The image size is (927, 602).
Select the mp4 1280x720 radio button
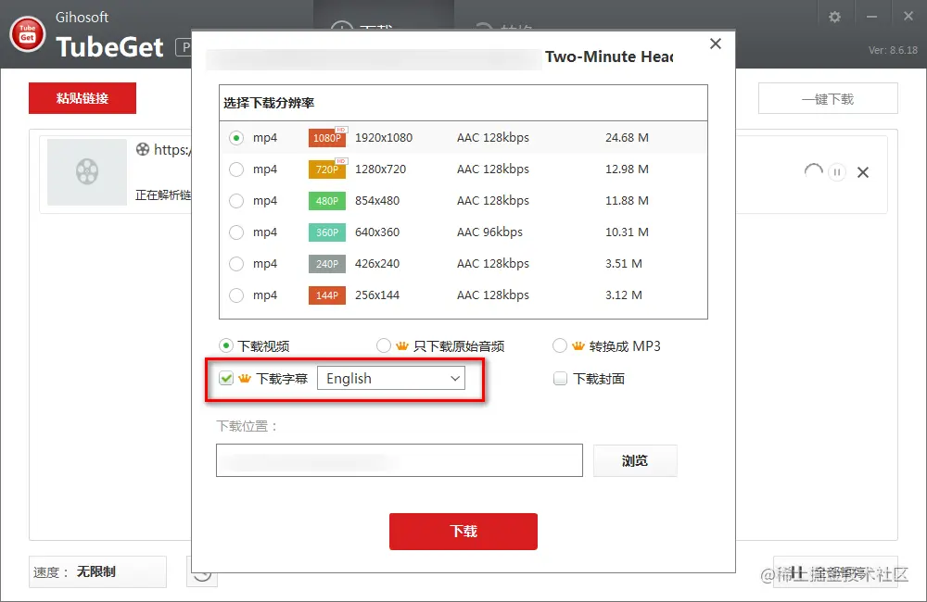tap(236, 169)
